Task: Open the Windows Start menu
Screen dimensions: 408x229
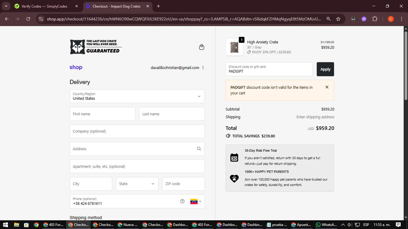Action: pyautogui.click(x=5, y=225)
